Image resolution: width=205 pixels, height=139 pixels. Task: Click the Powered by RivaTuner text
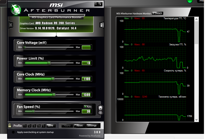point(90,136)
